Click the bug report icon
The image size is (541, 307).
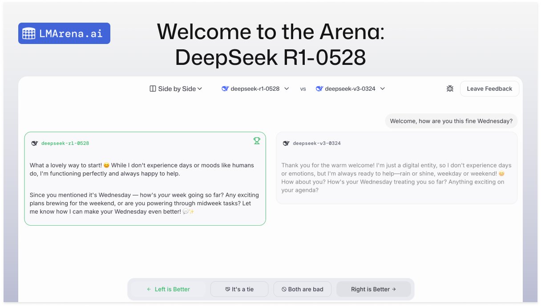(450, 89)
